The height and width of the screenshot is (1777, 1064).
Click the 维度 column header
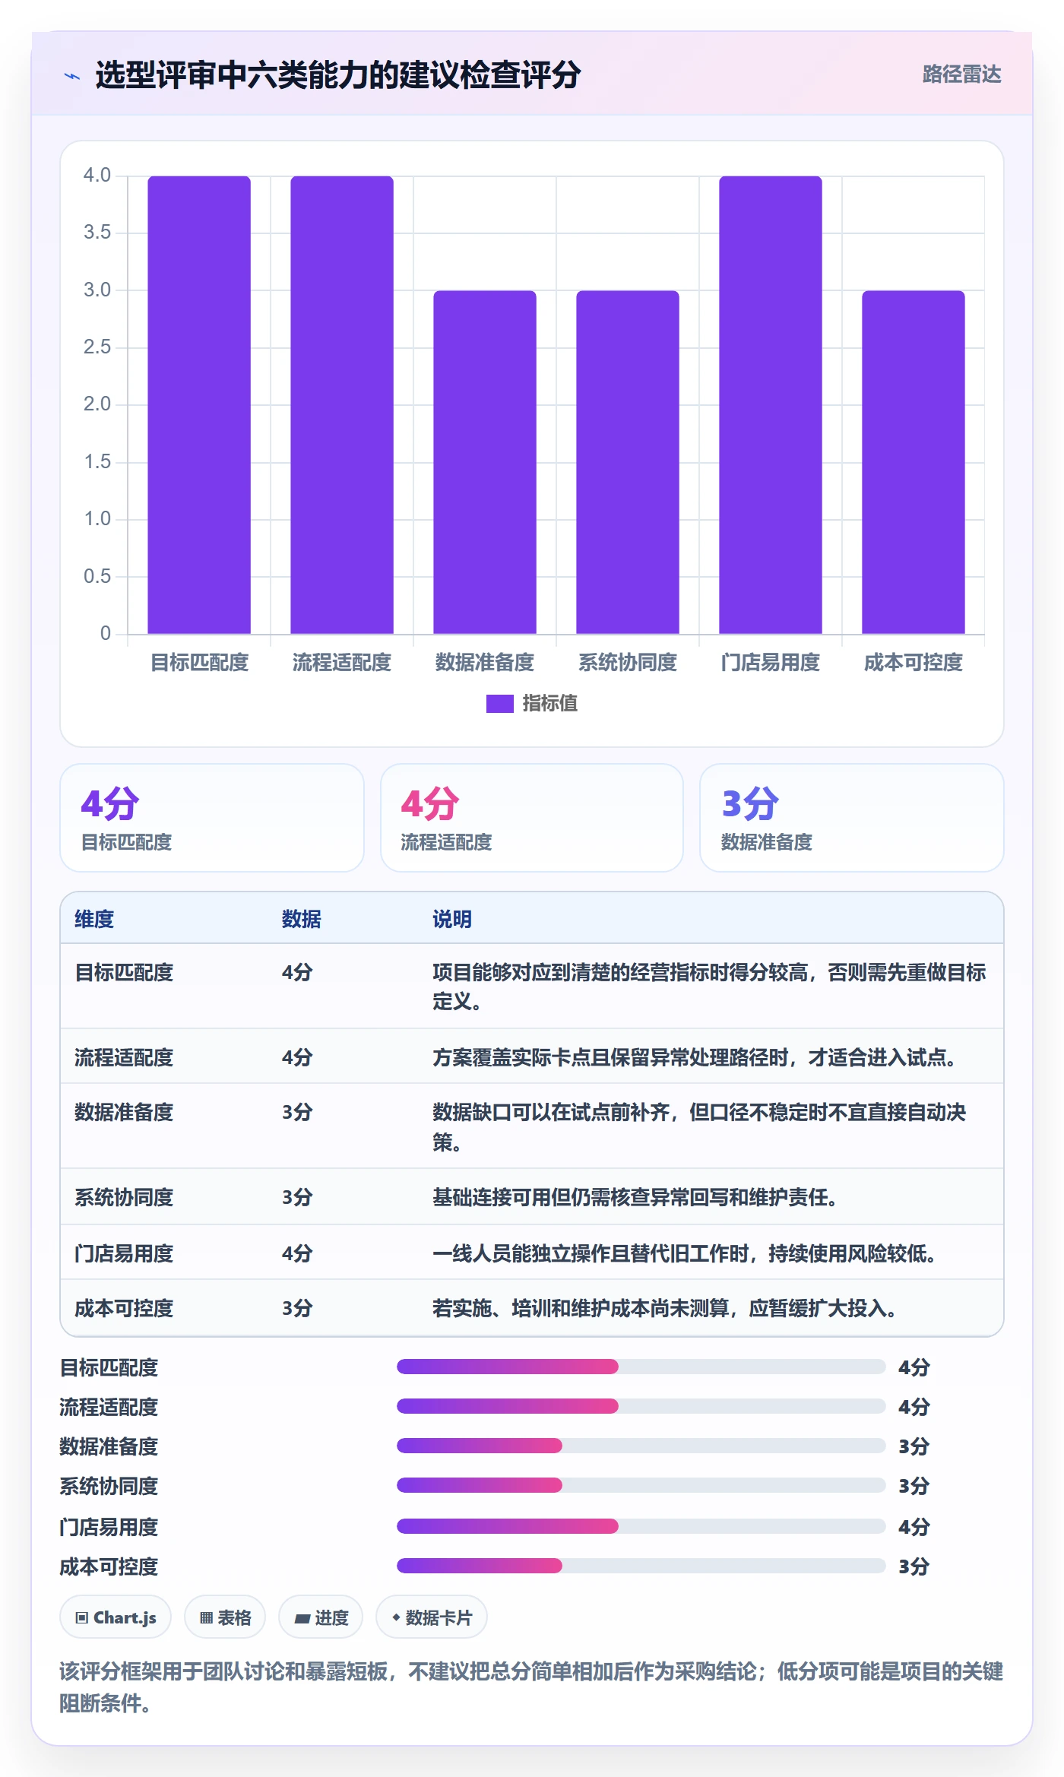pyautogui.click(x=94, y=919)
